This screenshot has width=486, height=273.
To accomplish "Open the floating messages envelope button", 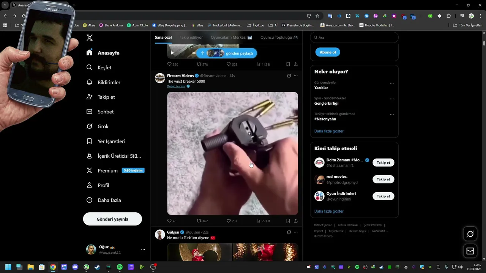I will pyautogui.click(x=470, y=251).
